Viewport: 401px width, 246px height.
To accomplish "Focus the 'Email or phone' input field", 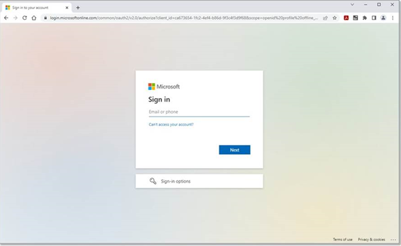I will [x=199, y=112].
